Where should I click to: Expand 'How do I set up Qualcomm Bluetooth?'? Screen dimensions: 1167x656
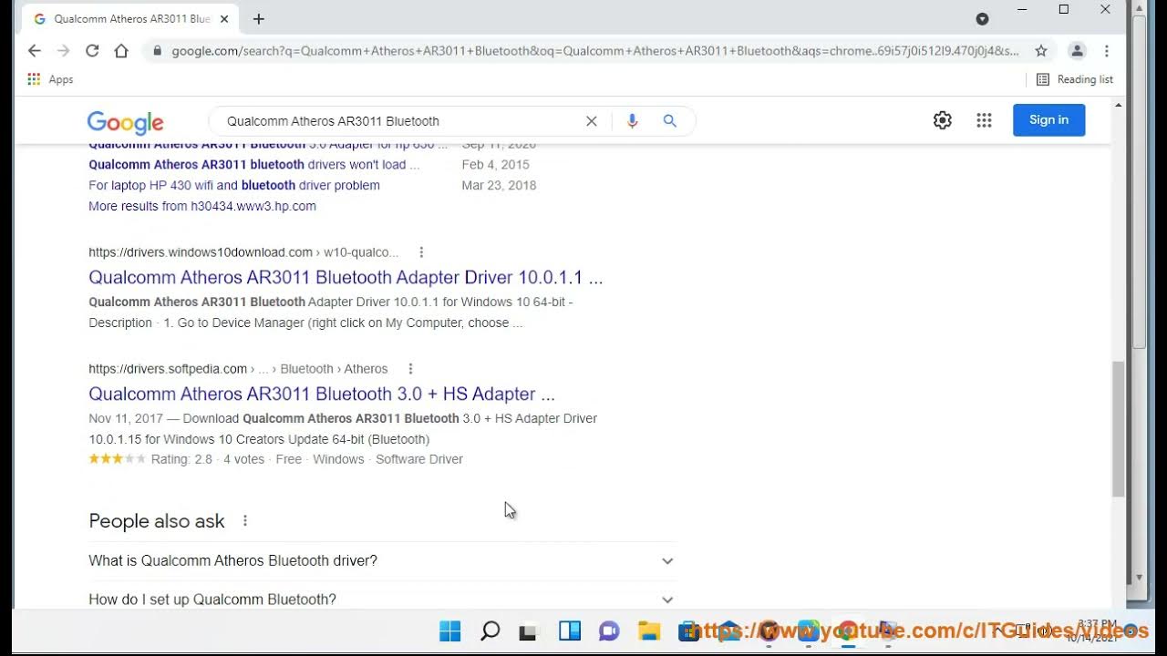[x=382, y=600]
